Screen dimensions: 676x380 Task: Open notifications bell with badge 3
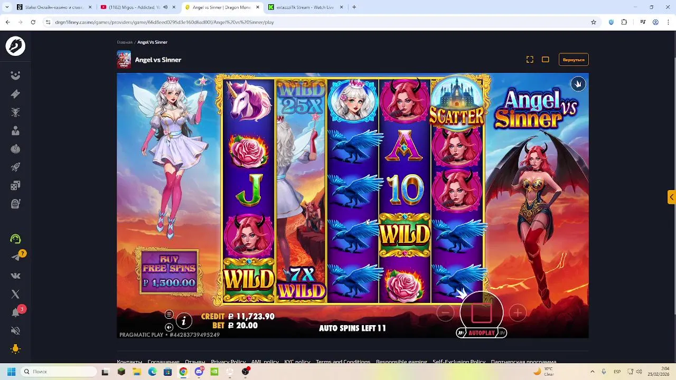point(15,312)
